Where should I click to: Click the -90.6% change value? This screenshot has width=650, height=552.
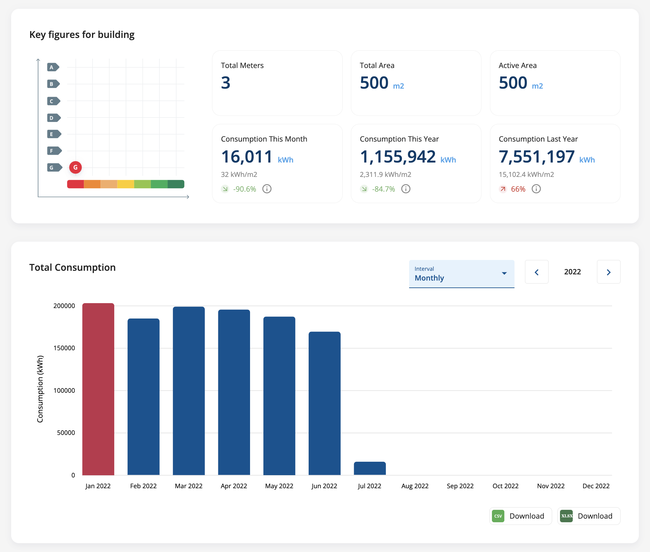(244, 189)
